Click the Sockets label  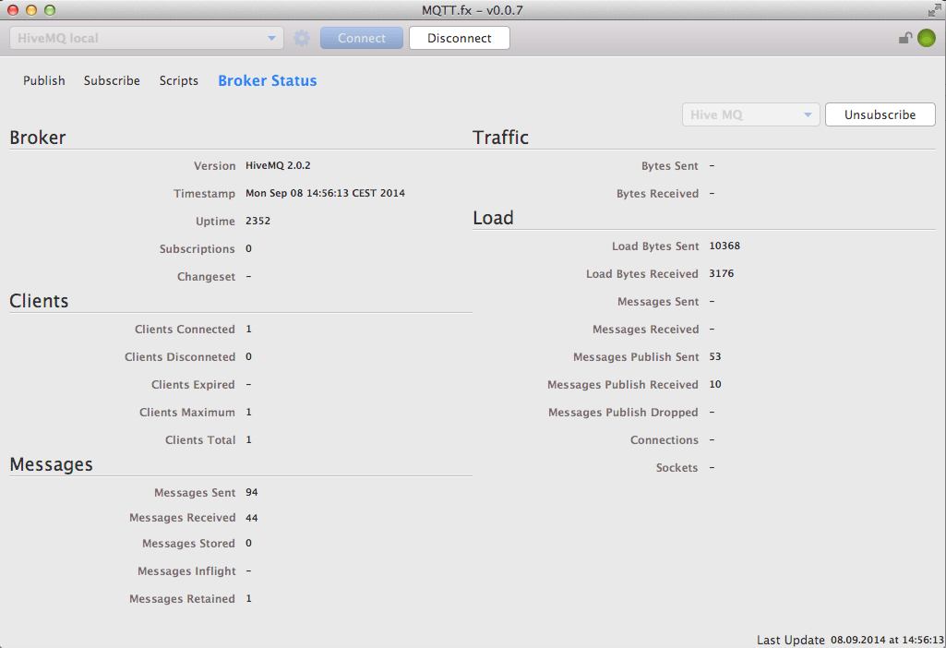[677, 468]
